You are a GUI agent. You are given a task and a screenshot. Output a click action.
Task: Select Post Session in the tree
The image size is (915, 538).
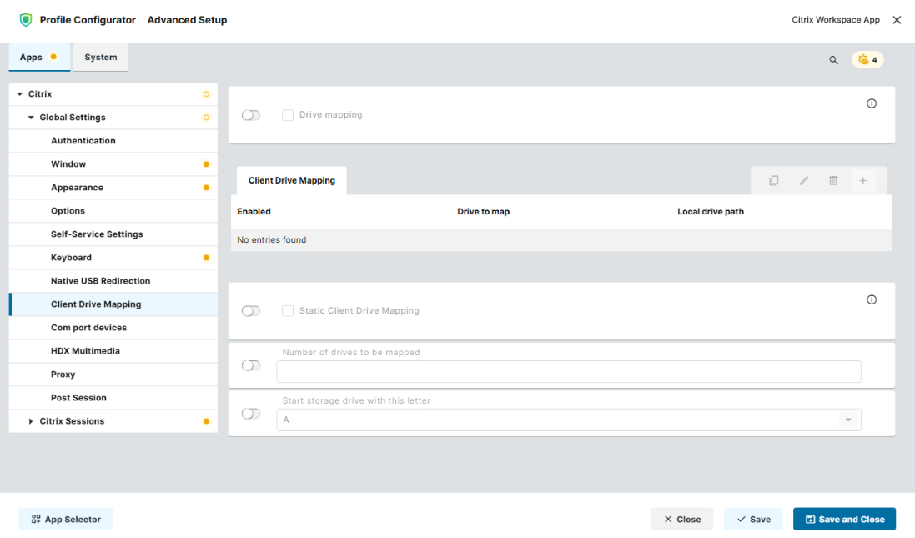[113, 397]
